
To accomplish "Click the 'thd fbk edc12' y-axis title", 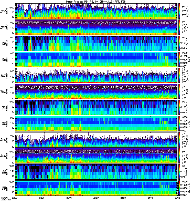I will pyautogui.click(x=5, y=108).
